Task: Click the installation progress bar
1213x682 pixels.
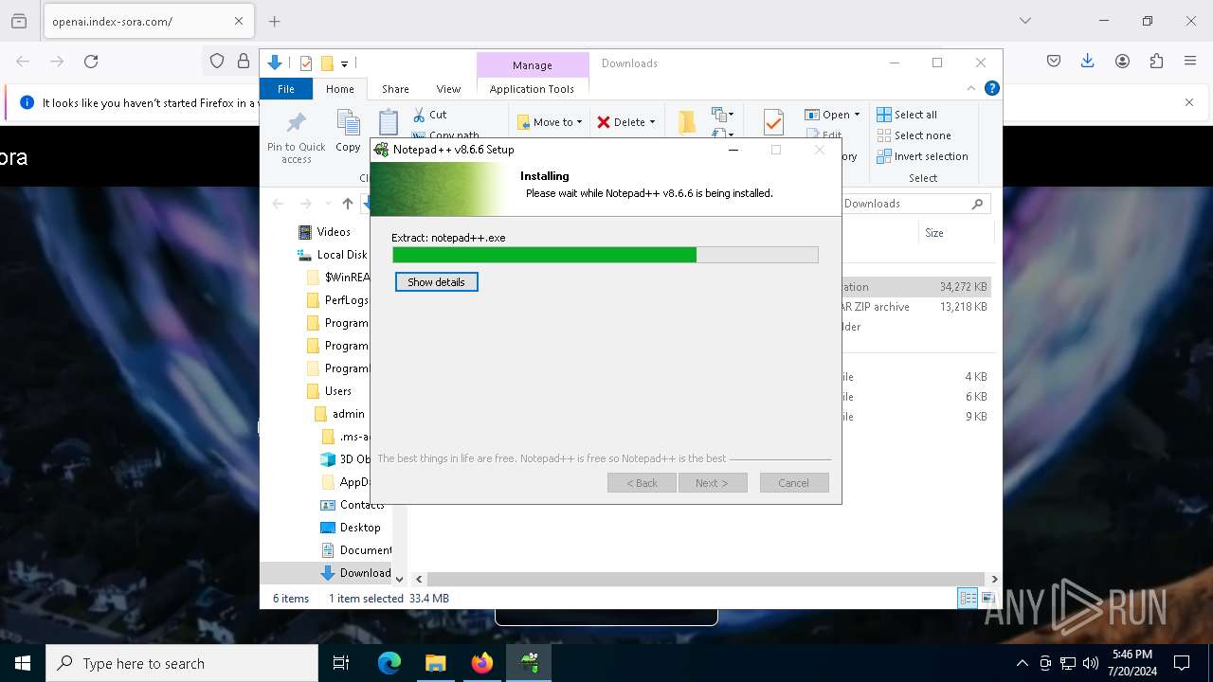Action: click(x=605, y=255)
